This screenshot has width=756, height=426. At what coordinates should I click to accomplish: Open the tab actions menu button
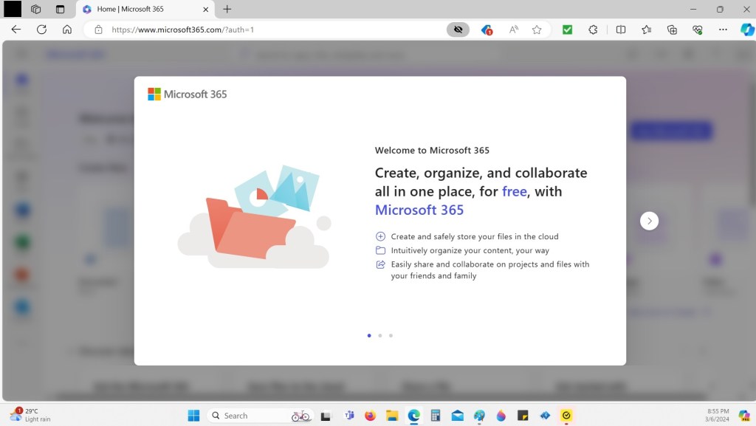[60, 10]
